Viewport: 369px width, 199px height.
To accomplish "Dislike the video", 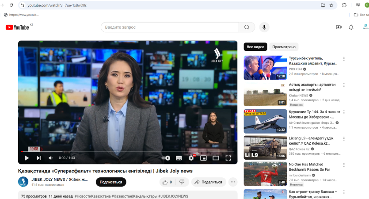I will [x=182, y=182].
